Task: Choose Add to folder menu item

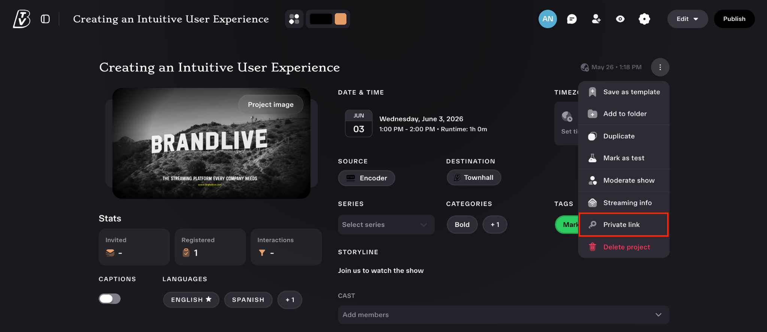Action: [624, 114]
